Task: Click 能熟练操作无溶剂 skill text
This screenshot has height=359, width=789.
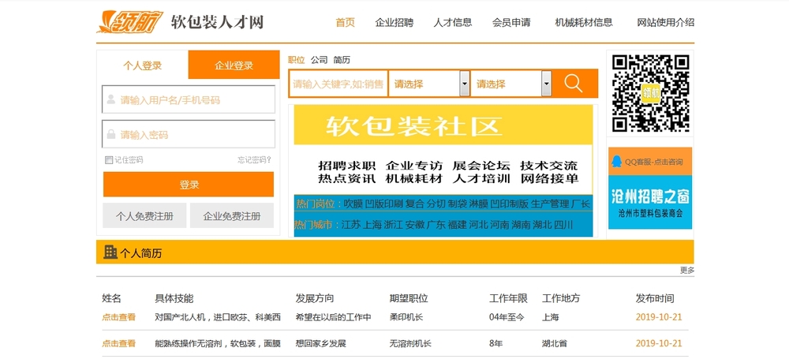Action: point(218,343)
